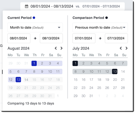The width and height of the screenshot is (137, 115).
Task: Click the 08/01/2024 start date field
Action: 19,38
